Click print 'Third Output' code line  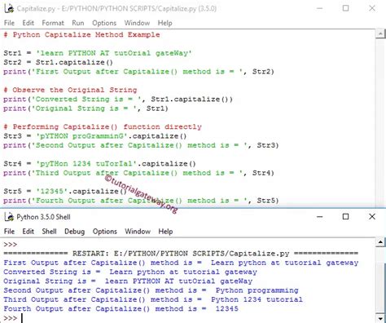click(138, 173)
